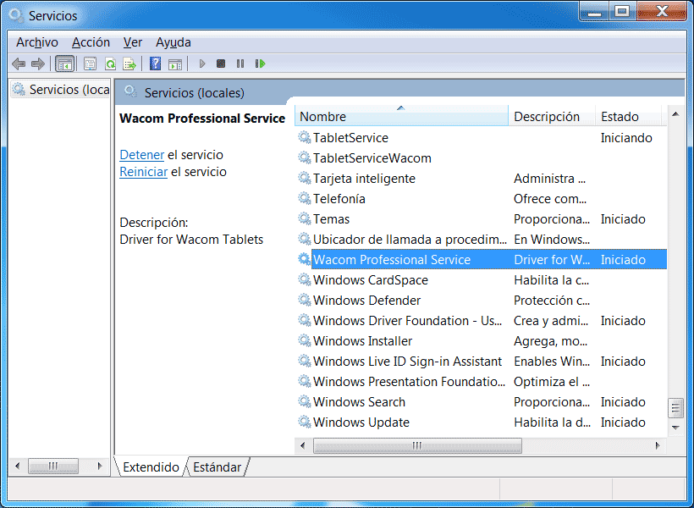Click the Detener service link
The height and width of the screenshot is (508, 694).
click(x=141, y=155)
